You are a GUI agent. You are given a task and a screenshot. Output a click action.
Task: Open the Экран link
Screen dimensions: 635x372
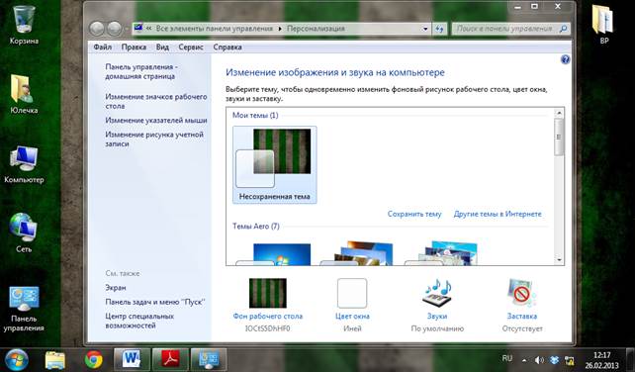click(116, 288)
